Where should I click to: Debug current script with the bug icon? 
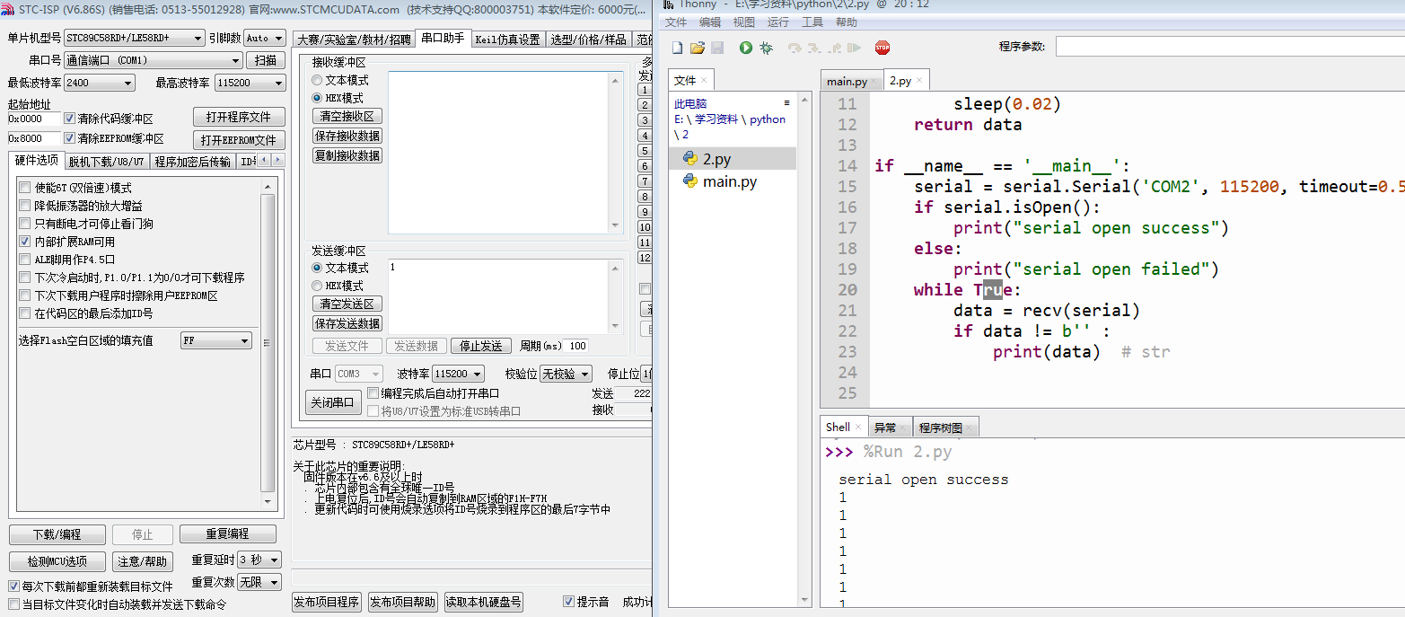tap(766, 48)
